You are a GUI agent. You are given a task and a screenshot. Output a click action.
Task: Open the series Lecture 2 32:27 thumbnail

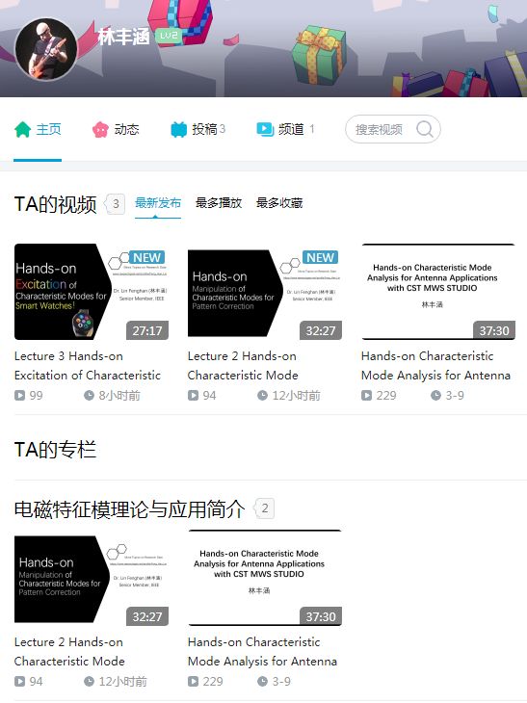[x=92, y=579]
